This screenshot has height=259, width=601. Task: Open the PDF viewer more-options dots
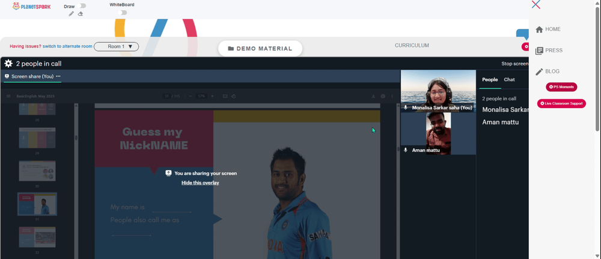392,96
